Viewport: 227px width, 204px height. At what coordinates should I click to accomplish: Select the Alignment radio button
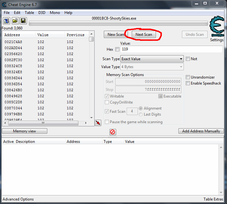click(141, 108)
